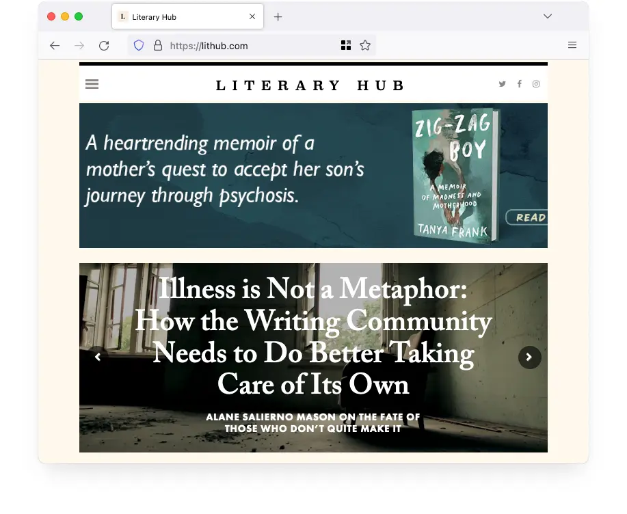Close the browser window with red button
Viewport: 627px width, 514px height.
point(51,16)
